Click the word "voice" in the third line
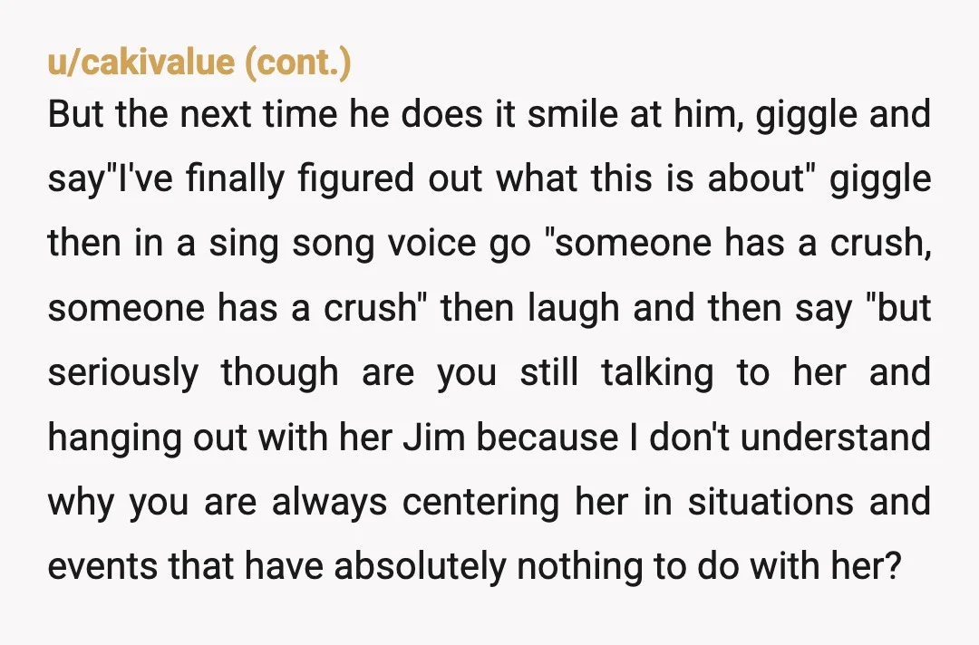The height and width of the screenshot is (645, 979). click(x=431, y=244)
